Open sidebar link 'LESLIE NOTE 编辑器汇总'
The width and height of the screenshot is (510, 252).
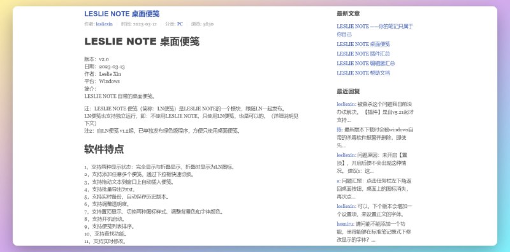[x=365, y=63]
